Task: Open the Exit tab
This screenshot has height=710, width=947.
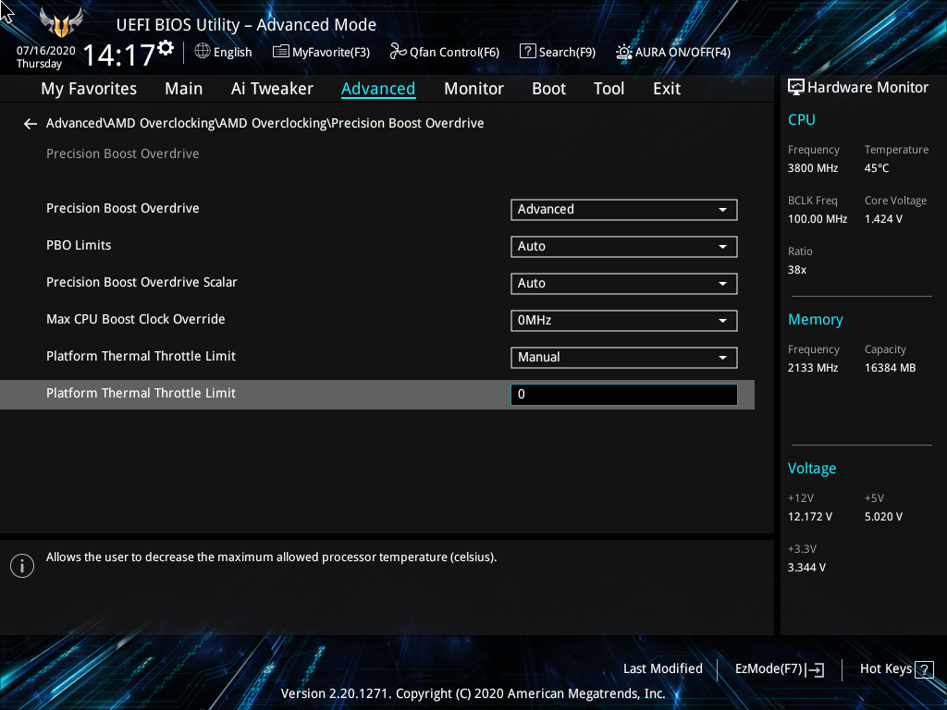Action: [x=667, y=89]
